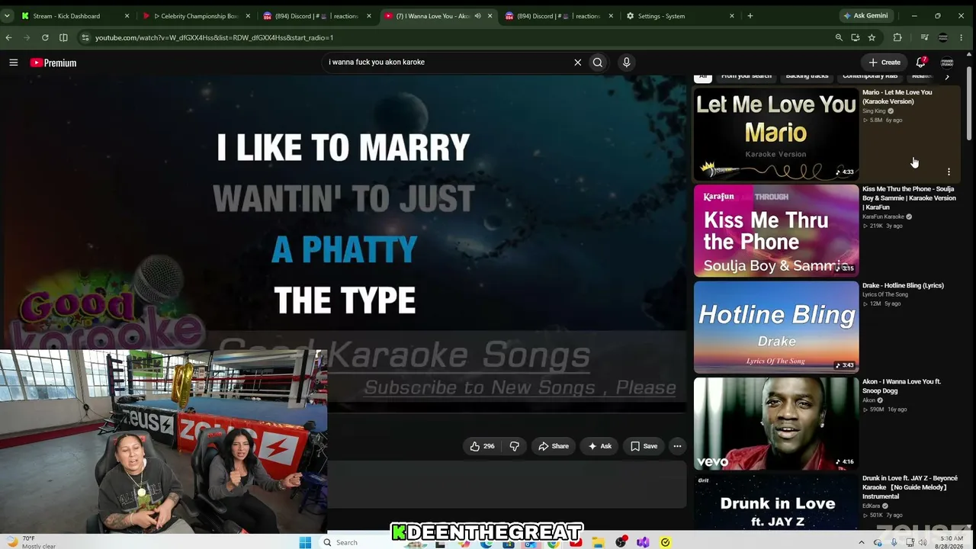Clear the YouTube search box text

[577, 63]
